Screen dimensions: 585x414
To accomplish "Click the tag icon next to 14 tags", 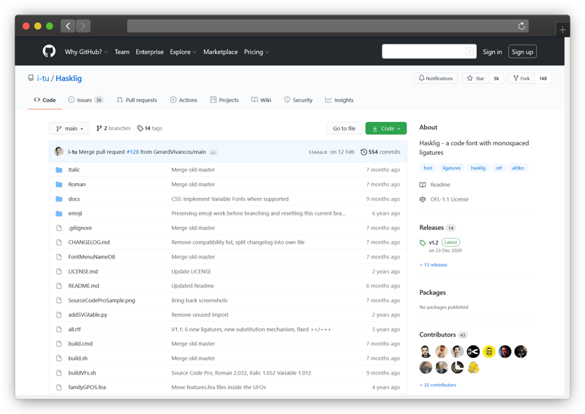I will coord(140,129).
